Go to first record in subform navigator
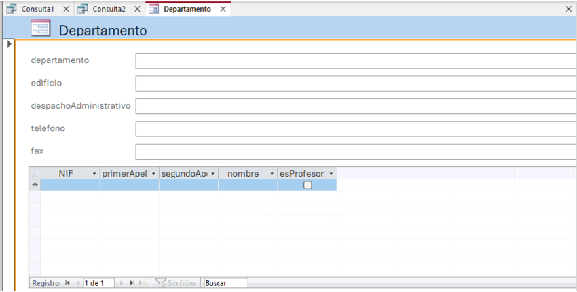 67,282
